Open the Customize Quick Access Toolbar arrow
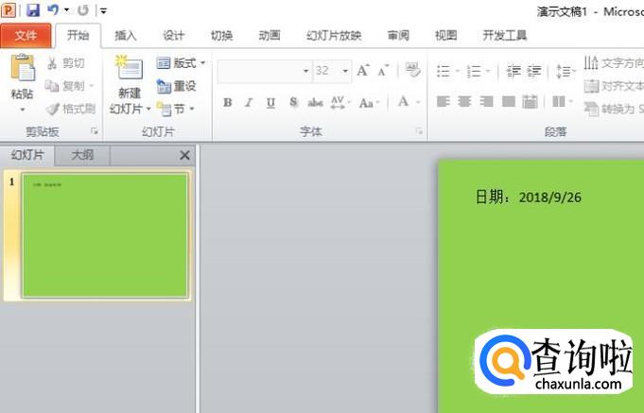644x413 pixels. [x=103, y=11]
